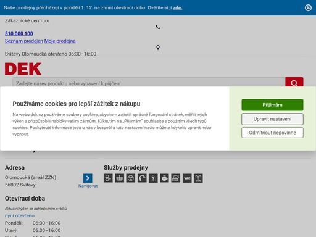Open Upravit nastavení cookie settings
The image size is (316, 237).
click(x=272, y=119)
